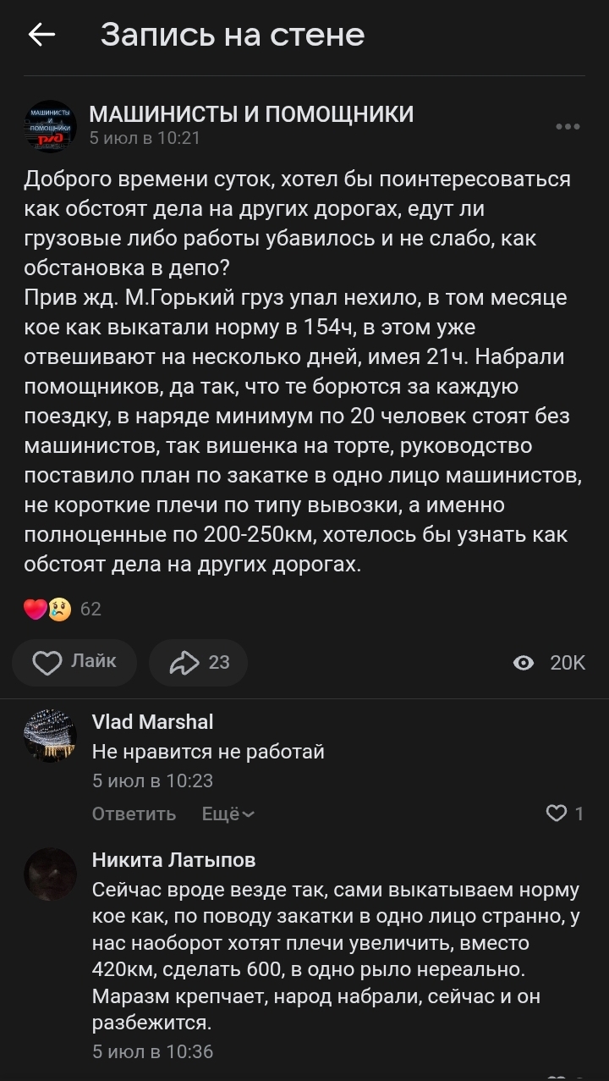Tap the crying face reaction emoji
Image resolution: width=609 pixels, height=1081 pixels.
click(59, 609)
